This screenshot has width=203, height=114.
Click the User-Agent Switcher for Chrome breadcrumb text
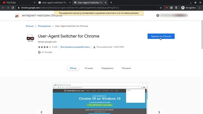(x=72, y=26)
